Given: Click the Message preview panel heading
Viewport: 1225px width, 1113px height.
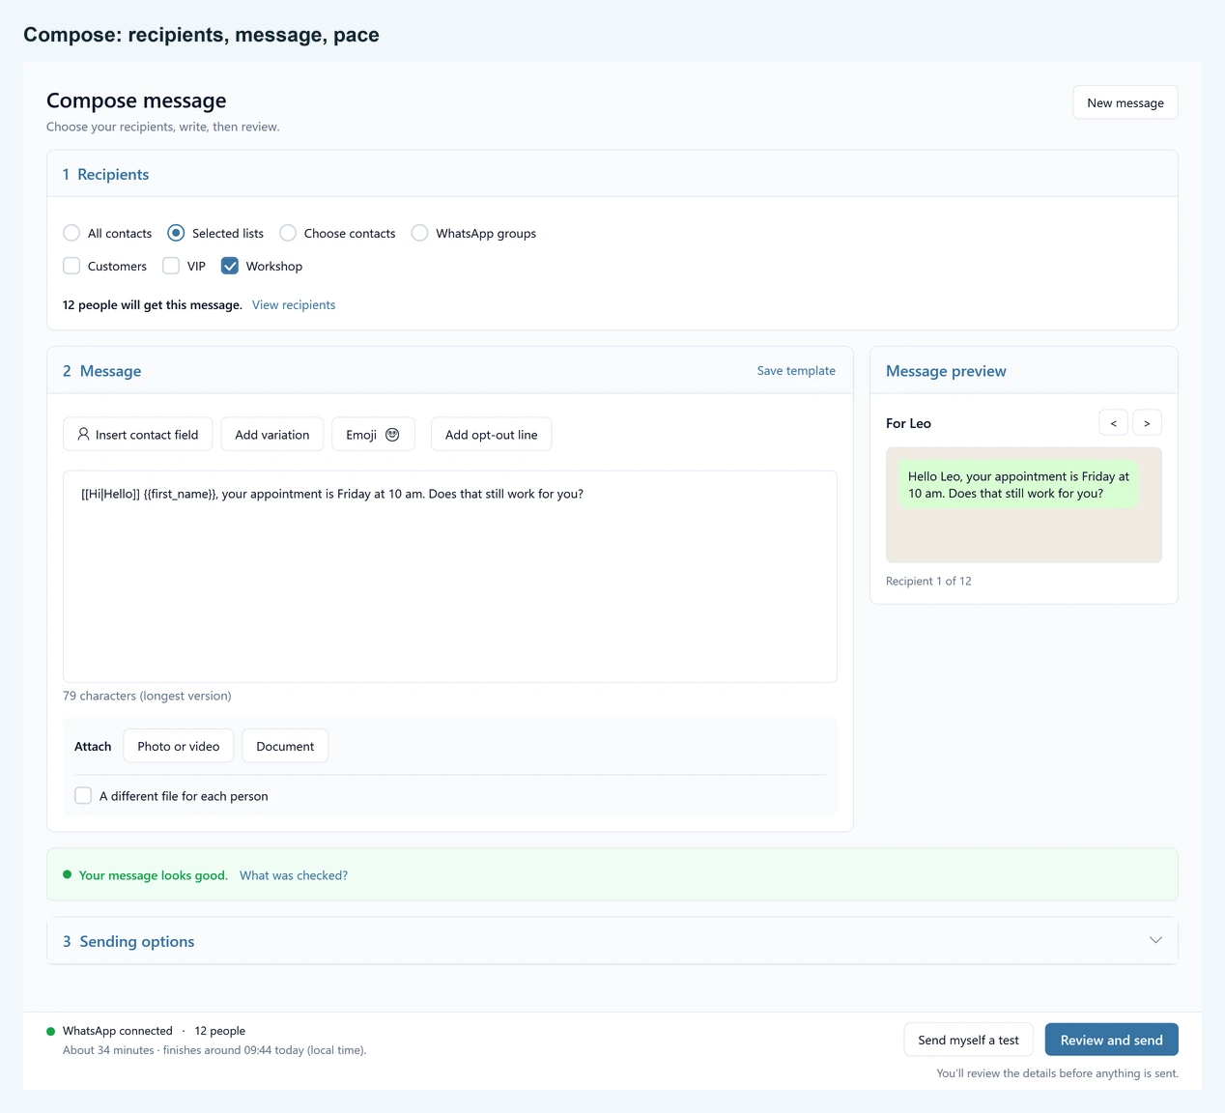Looking at the screenshot, I should (x=946, y=371).
